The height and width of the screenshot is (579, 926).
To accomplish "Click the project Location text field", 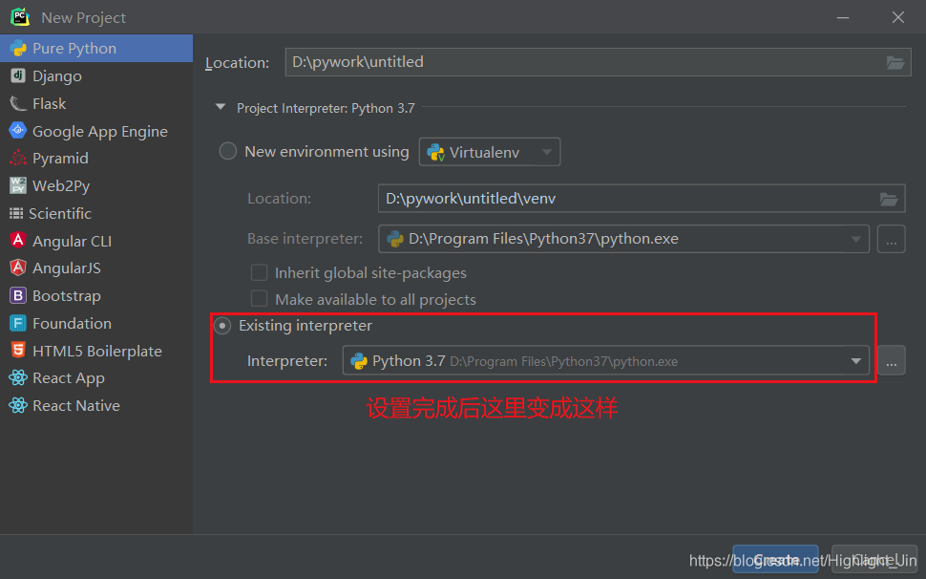I will 582,62.
